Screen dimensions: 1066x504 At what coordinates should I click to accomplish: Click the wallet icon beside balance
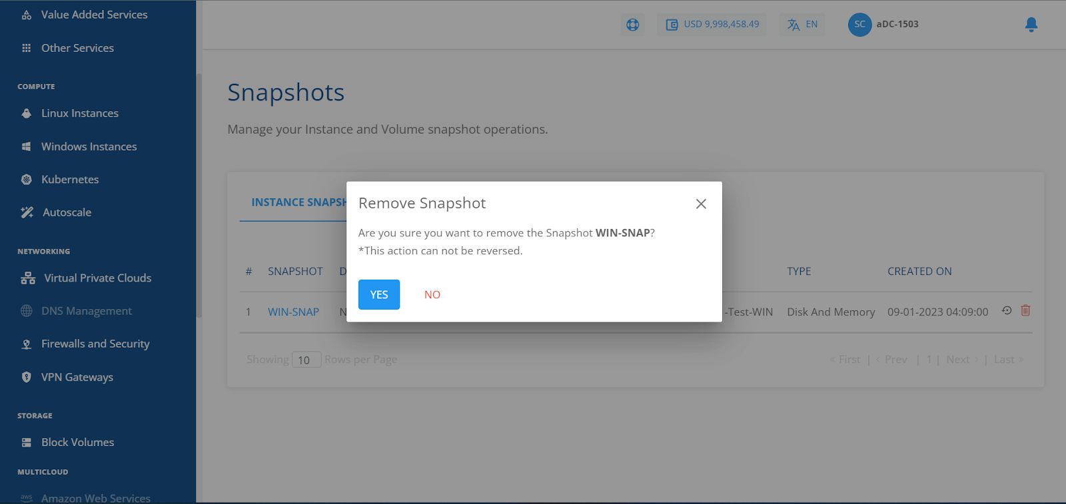pos(672,25)
